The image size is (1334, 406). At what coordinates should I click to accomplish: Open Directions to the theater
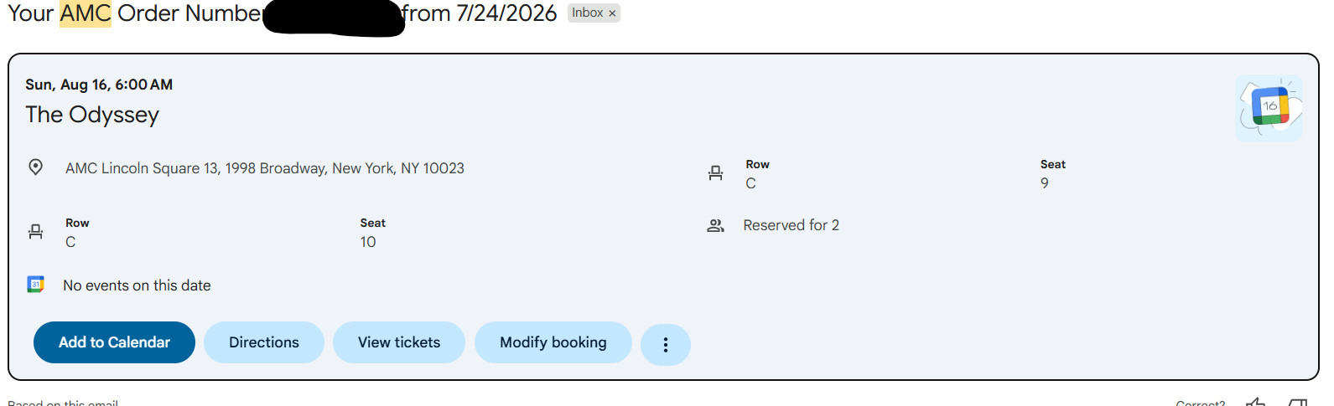263,342
